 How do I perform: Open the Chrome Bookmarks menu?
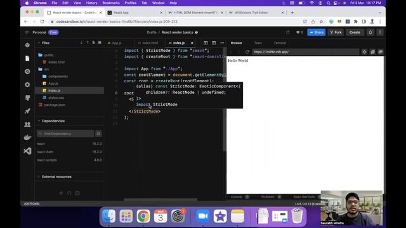click(x=111, y=3)
